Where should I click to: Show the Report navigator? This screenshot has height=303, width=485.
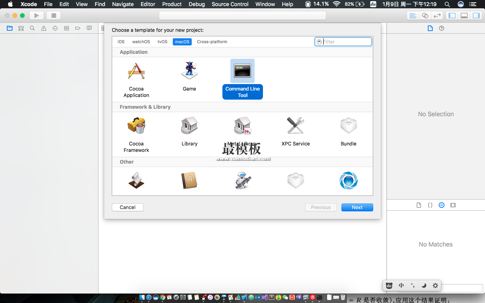89,28
